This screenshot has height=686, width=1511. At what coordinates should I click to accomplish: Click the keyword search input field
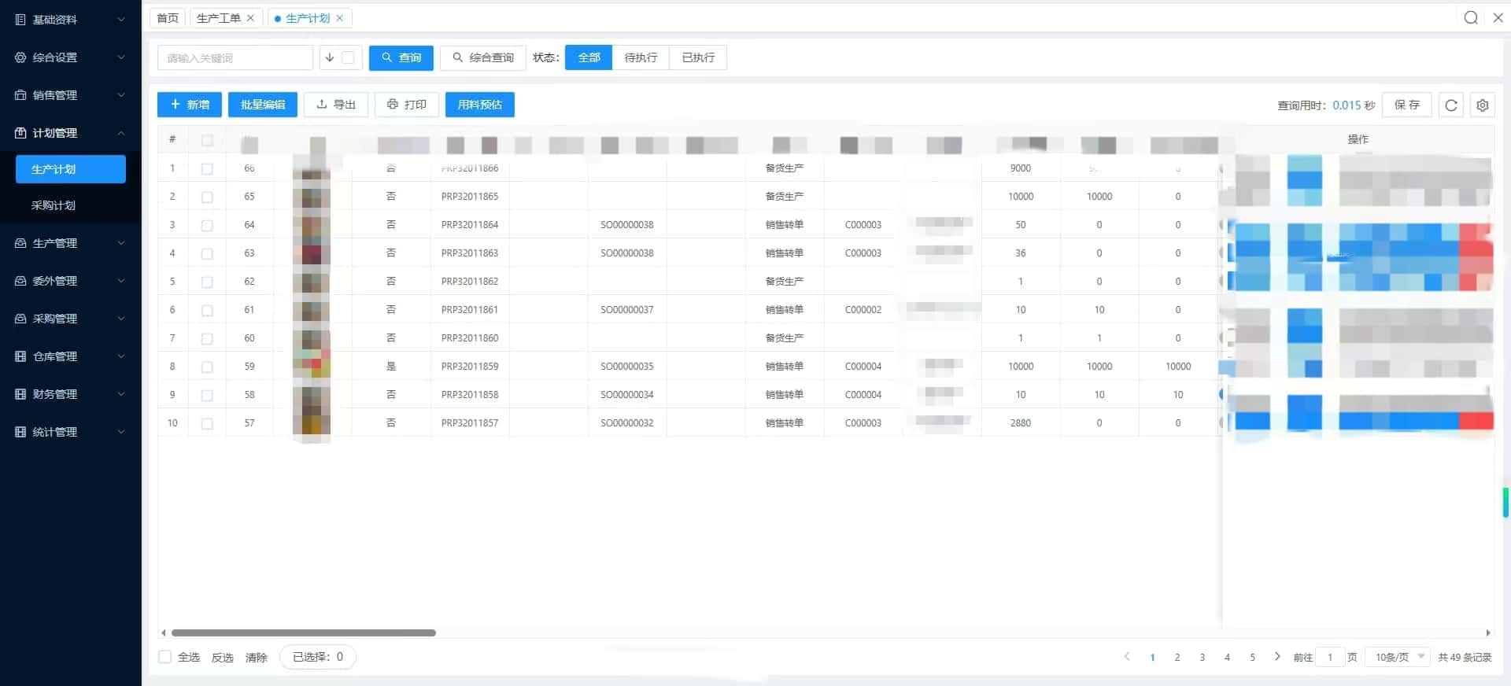[235, 57]
